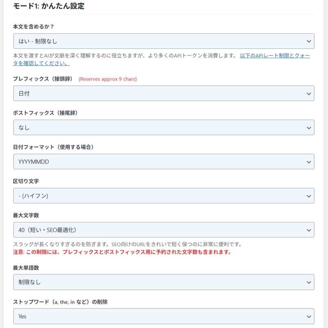Open the 本文を含めるか dropdown

pos(164,41)
